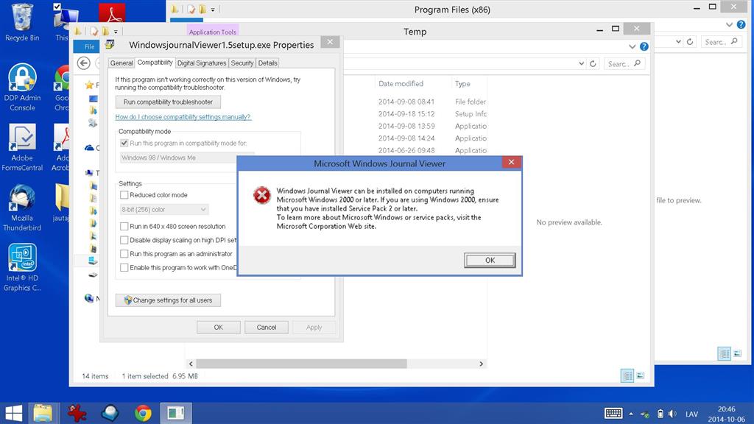Open the Details tab

pyautogui.click(x=267, y=63)
